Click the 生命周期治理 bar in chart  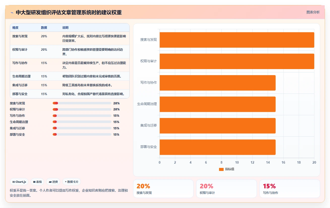tap(218, 104)
